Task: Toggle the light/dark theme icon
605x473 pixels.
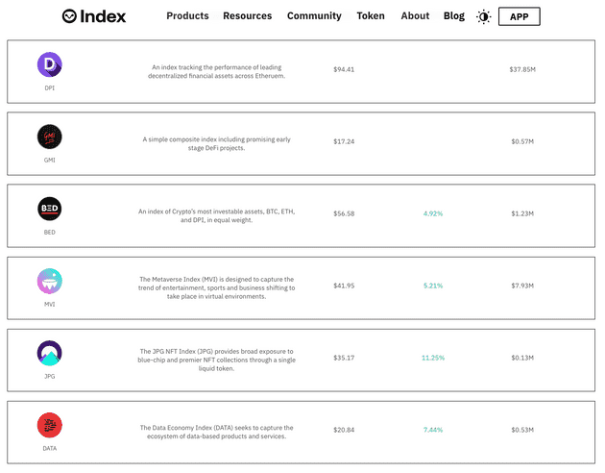Action: (x=483, y=17)
